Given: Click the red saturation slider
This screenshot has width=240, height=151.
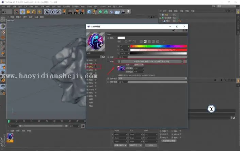Looking at the screenshot, I should [158, 50].
